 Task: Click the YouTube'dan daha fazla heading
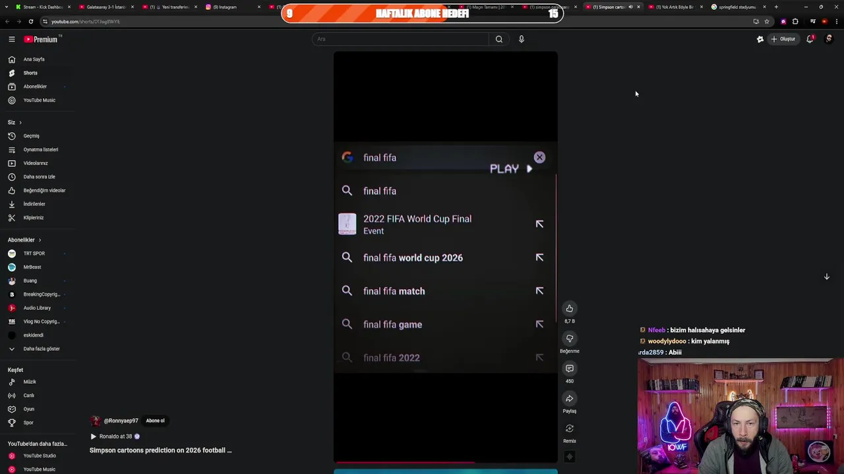38,444
